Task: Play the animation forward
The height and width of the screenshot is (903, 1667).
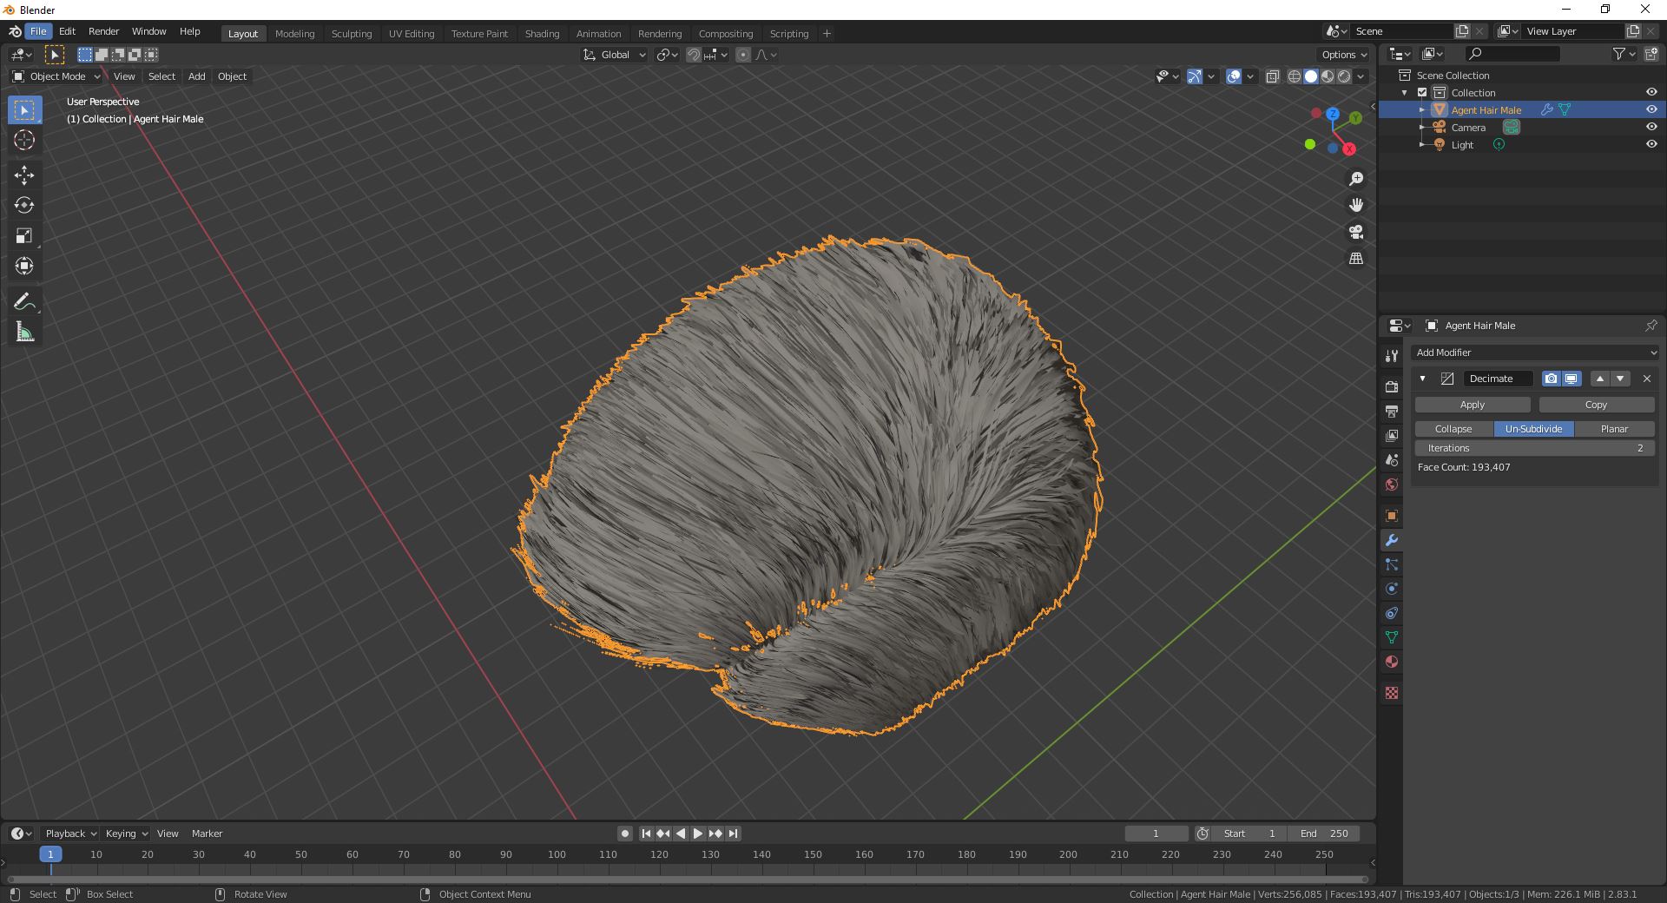Action: pyautogui.click(x=698, y=834)
